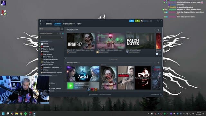Open the Help menu
This screenshot has height=116, width=206.
pos(63,21)
